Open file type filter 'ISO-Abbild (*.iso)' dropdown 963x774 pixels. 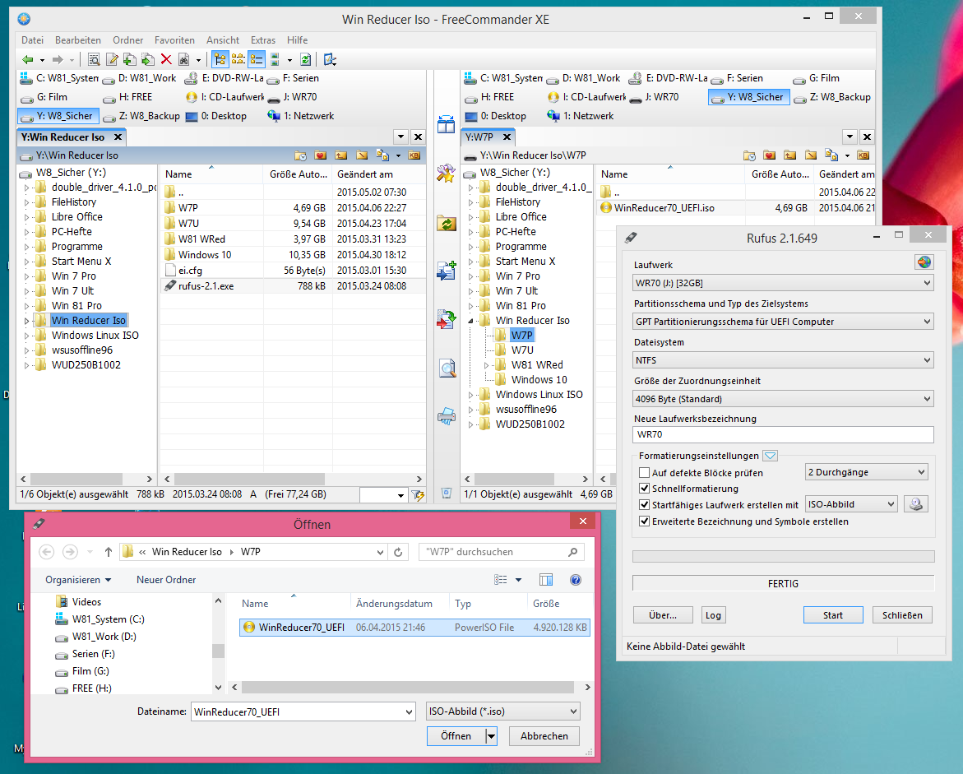click(503, 711)
